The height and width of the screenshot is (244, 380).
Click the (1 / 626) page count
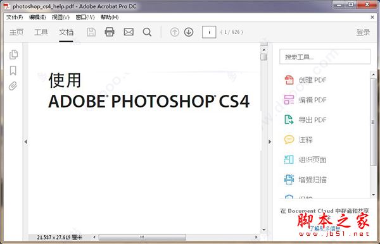[232, 32]
